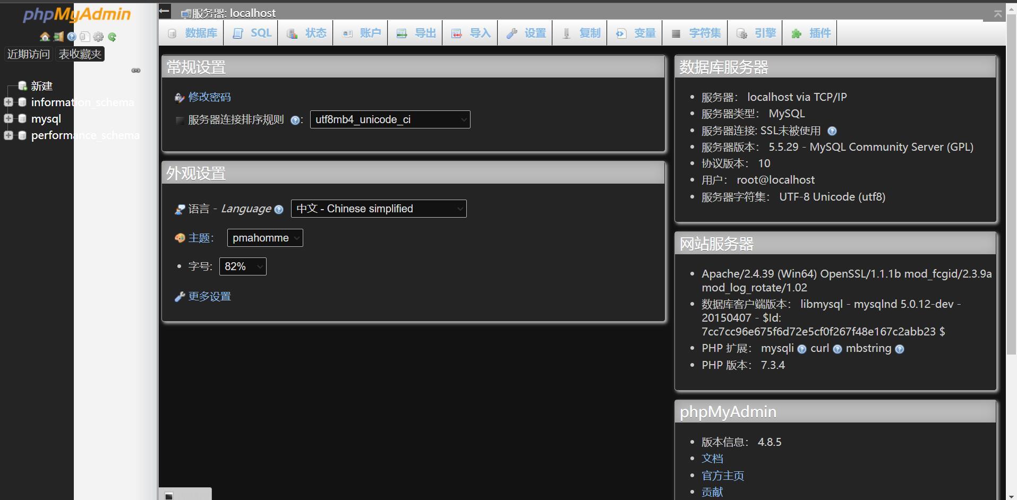Image resolution: width=1017 pixels, height=500 pixels.
Task: Click the 主题 link
Action: [199, 238]
